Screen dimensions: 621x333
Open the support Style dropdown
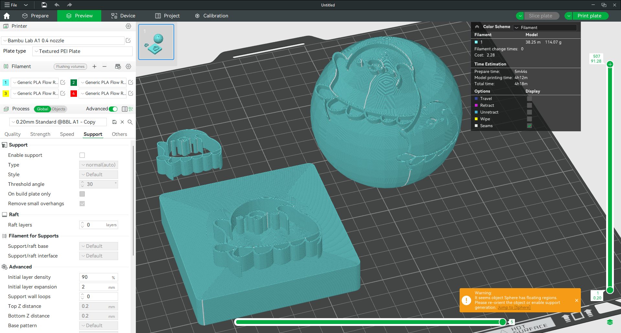[x=99, y=175]
